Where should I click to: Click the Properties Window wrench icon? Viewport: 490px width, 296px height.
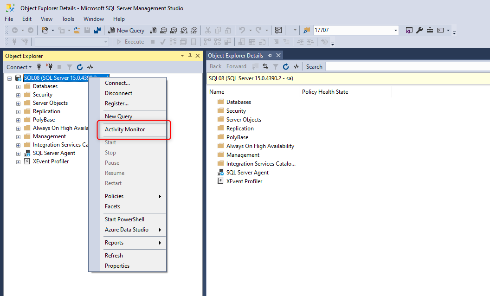click(x=419, y=30)
